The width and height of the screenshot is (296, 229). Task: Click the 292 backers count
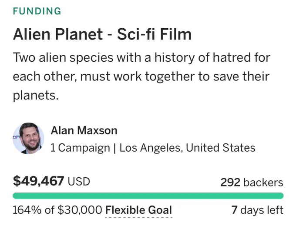click(x=252, y=182)
